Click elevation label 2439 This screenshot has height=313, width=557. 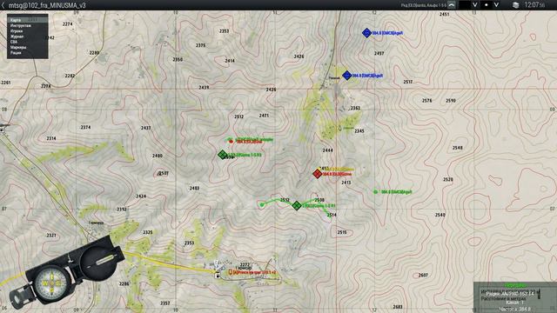[x=204, y=87]
